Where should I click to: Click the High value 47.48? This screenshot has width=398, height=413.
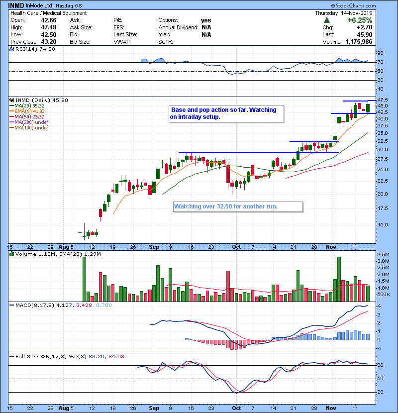tap(49, 27)
